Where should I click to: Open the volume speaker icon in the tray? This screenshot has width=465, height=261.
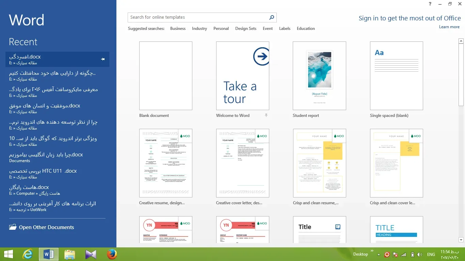click(x=420, y=255)
